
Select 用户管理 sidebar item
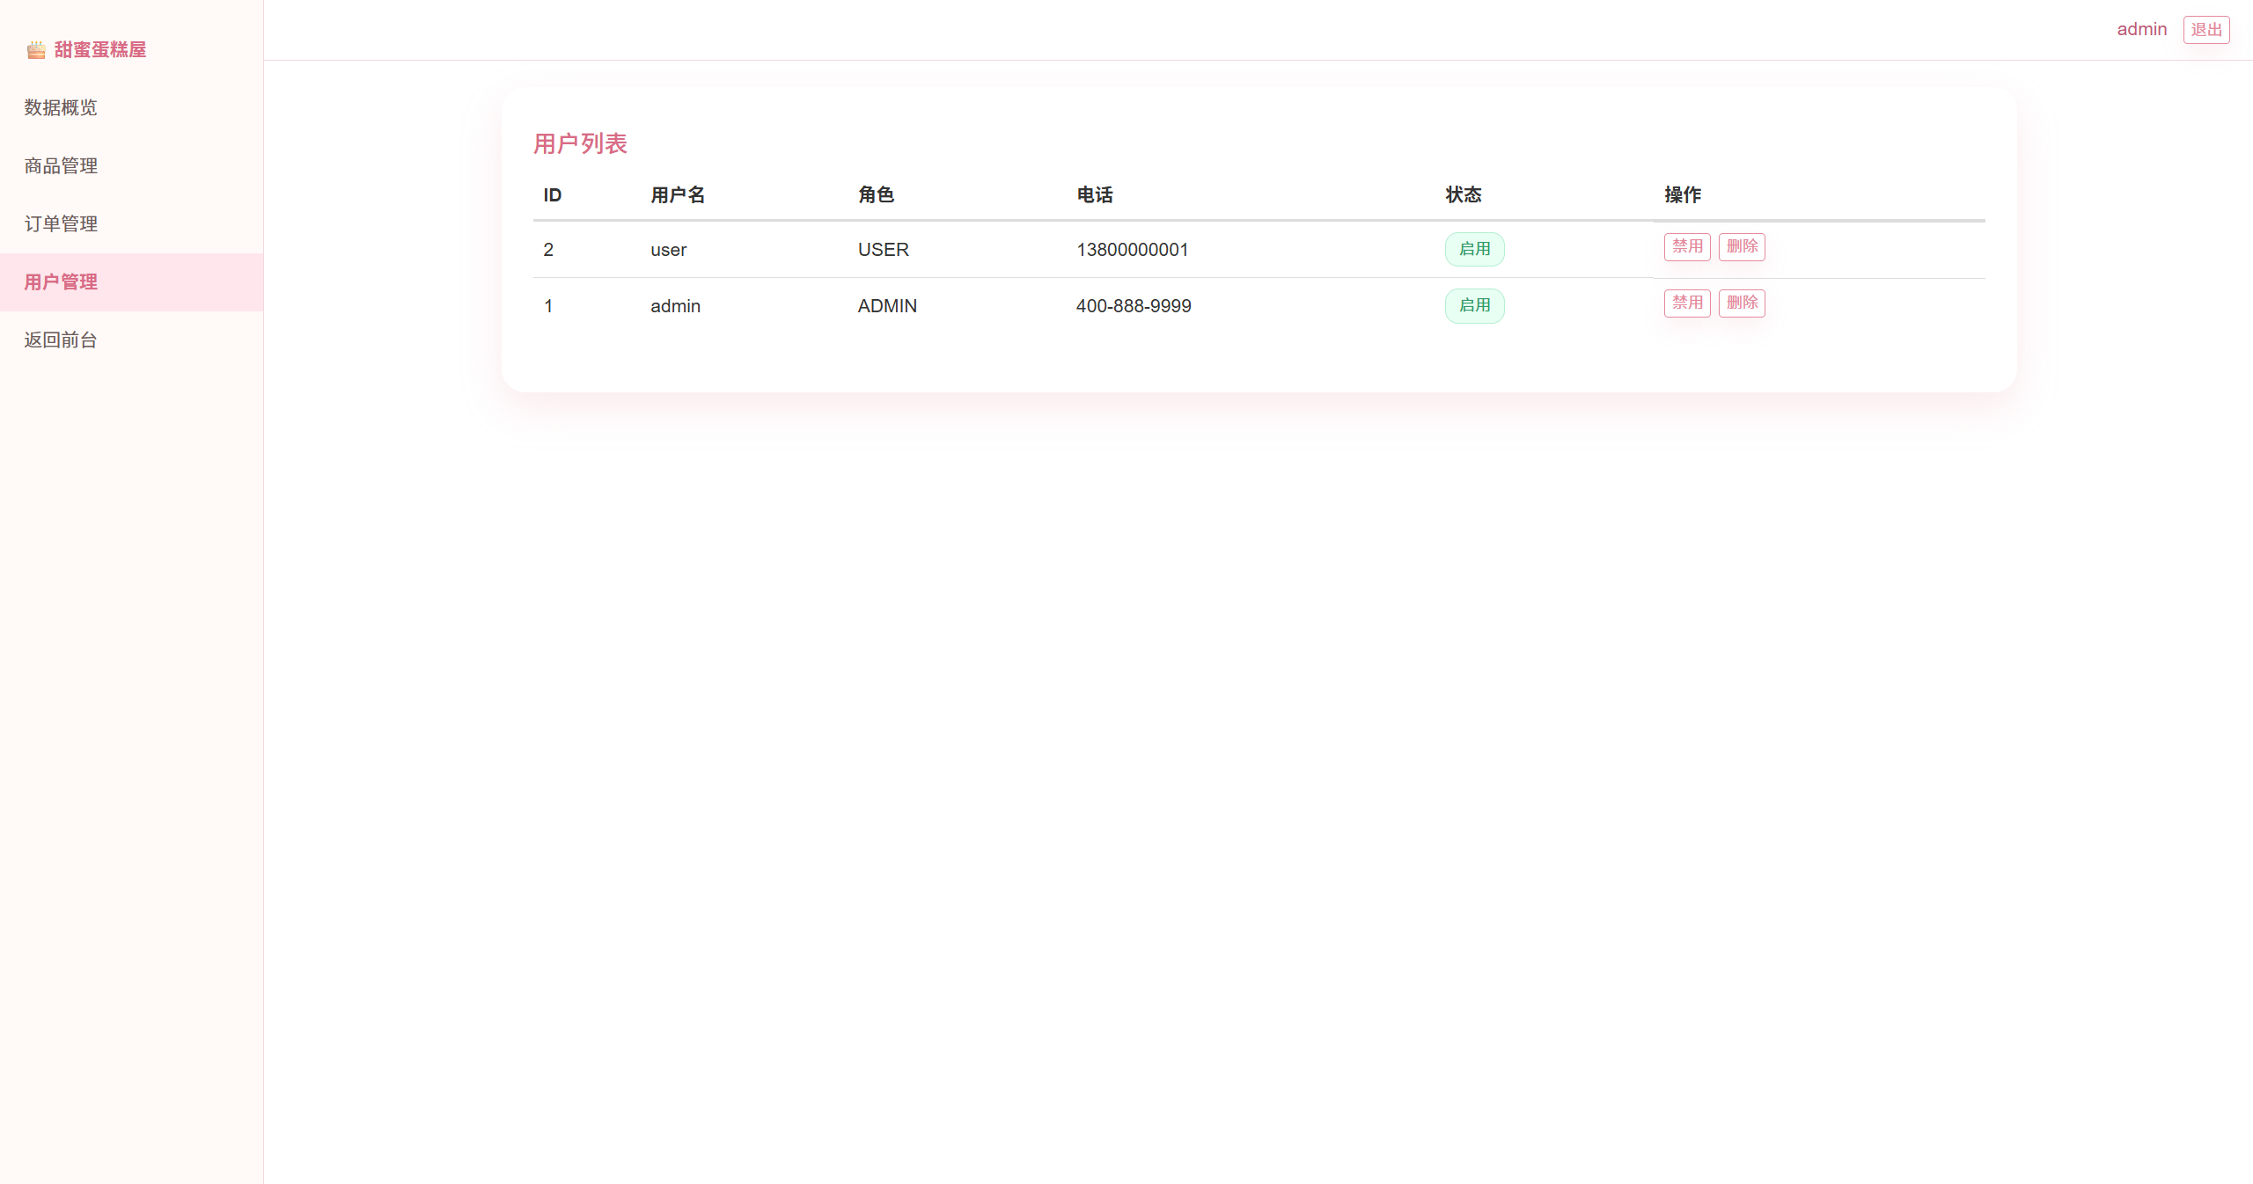click(61, 281)
